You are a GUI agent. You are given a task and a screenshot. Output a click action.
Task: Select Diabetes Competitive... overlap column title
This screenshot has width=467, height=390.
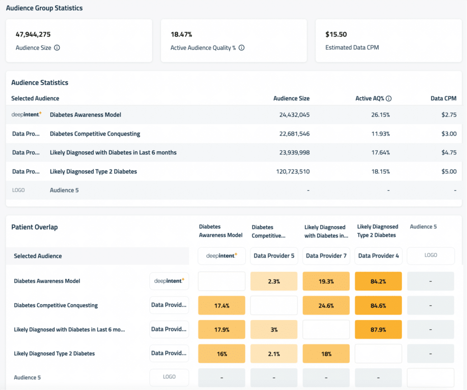[268, 232]
